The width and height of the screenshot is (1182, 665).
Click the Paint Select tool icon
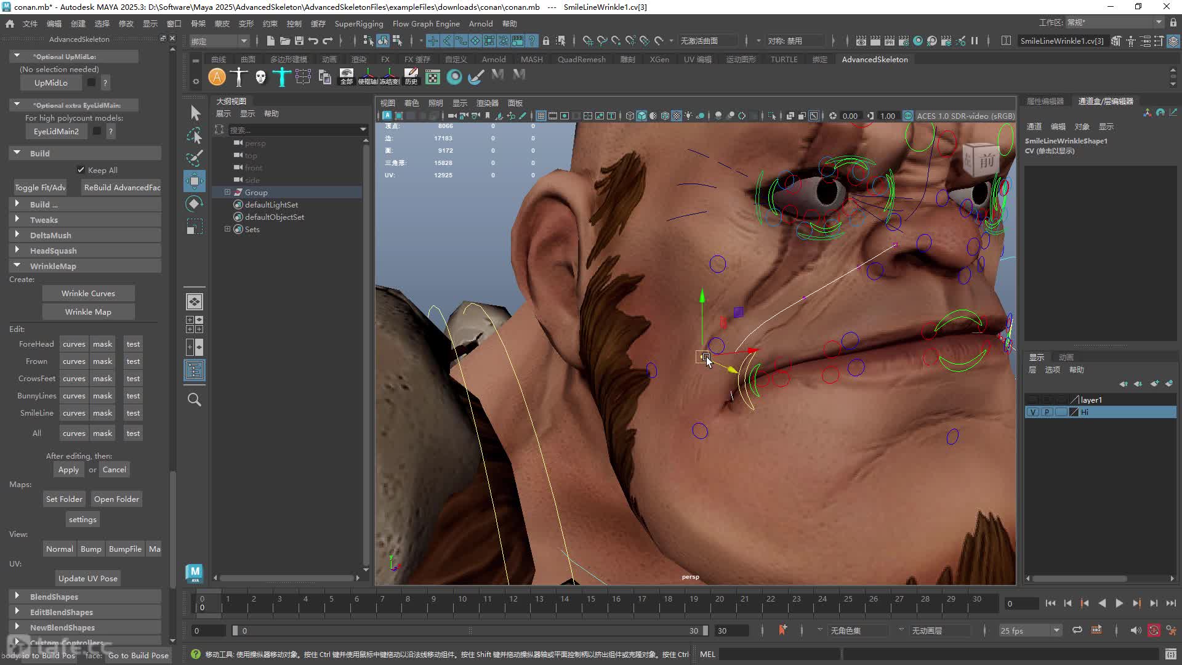[x=195, y=158]
